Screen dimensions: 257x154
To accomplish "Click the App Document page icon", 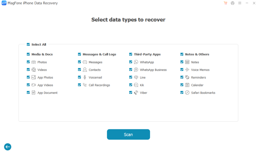I will coord(34,93).
